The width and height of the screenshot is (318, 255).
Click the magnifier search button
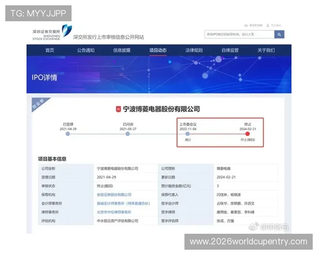point(279,35)
